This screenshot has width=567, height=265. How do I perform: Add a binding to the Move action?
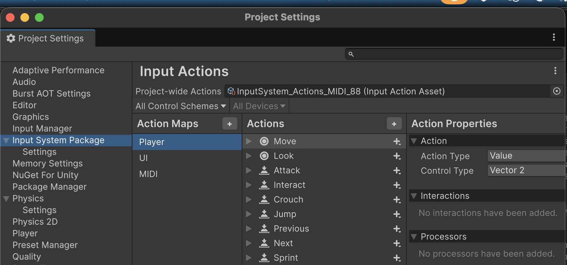396,141
